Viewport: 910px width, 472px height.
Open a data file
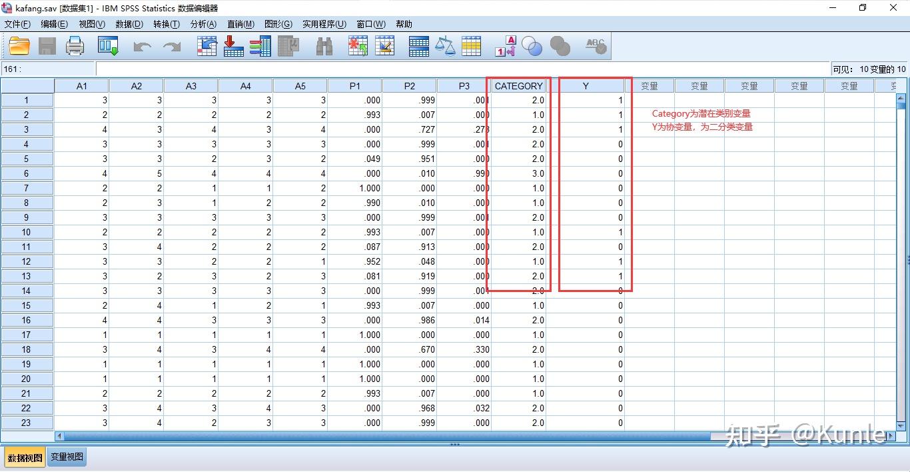point(19,45)
